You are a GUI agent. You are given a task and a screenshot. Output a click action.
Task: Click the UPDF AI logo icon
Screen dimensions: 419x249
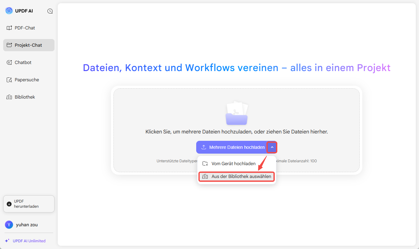[9, 11]
